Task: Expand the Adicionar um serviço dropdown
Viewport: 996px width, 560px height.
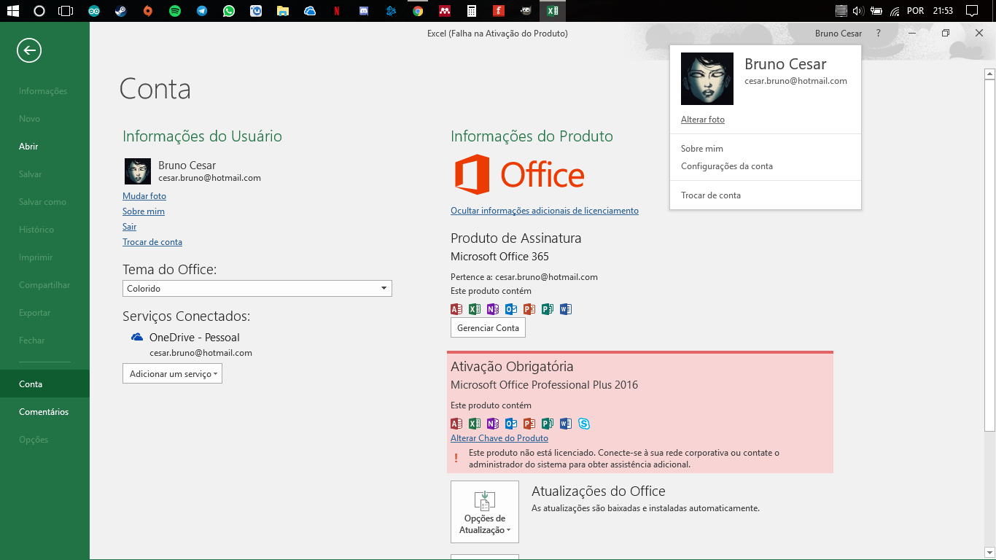Action: pyautogui.click(x=172, y=373)
